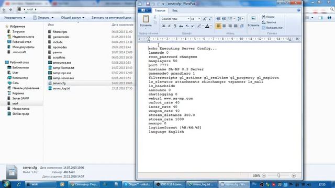Open the Общий доступ dropdown in Explorer
The height and width of the screenshot is (188, 335).
pos(72,18)
